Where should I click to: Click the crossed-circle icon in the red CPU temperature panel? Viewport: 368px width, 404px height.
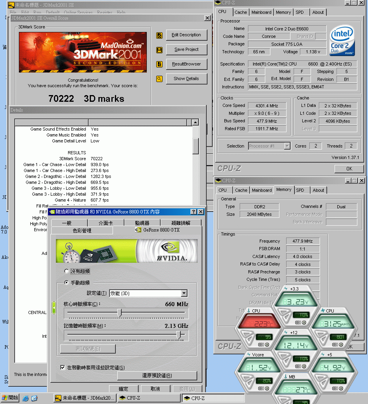pos(267,344)
